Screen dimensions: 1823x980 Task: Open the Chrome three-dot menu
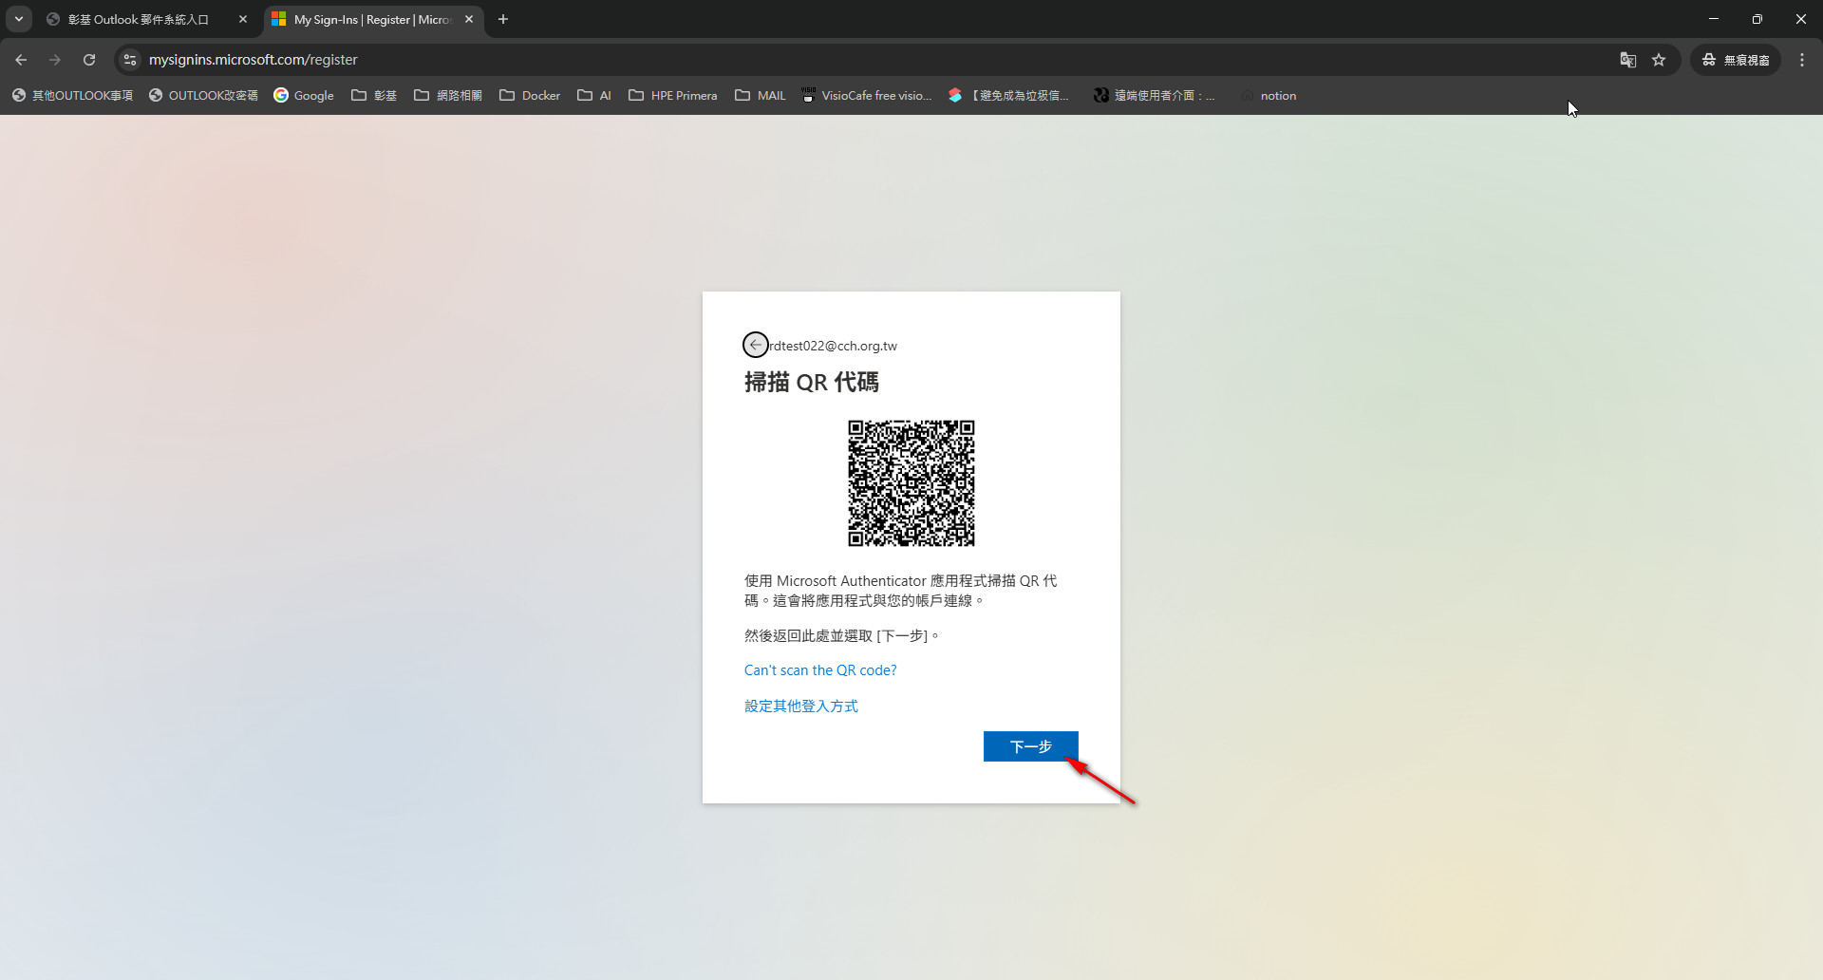click(x=1801, y=60)
